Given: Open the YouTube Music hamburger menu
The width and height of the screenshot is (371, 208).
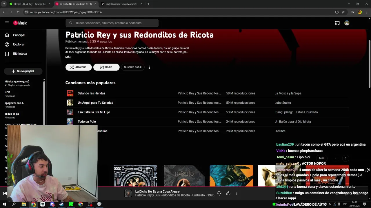Looking at the screenshot, I should tap(7, 23).
